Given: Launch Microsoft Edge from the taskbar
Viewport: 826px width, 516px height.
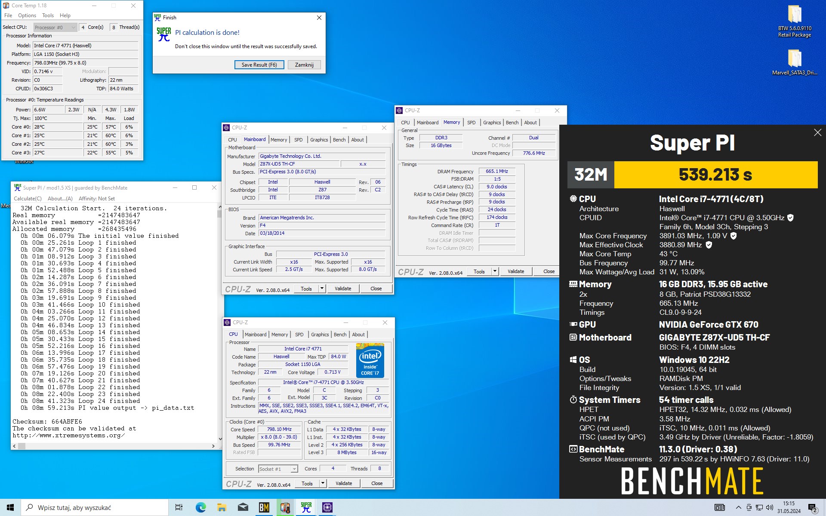Looking at the screenshot, I should pos(200,507).
